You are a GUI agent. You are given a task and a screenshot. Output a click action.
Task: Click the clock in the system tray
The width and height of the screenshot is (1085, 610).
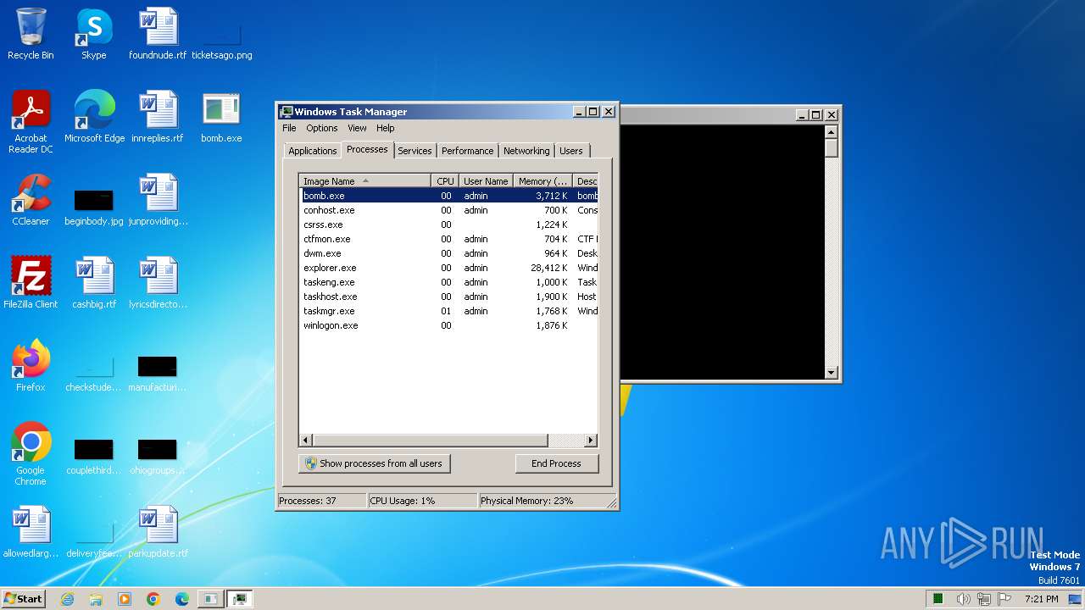(x=1041, y=599)
